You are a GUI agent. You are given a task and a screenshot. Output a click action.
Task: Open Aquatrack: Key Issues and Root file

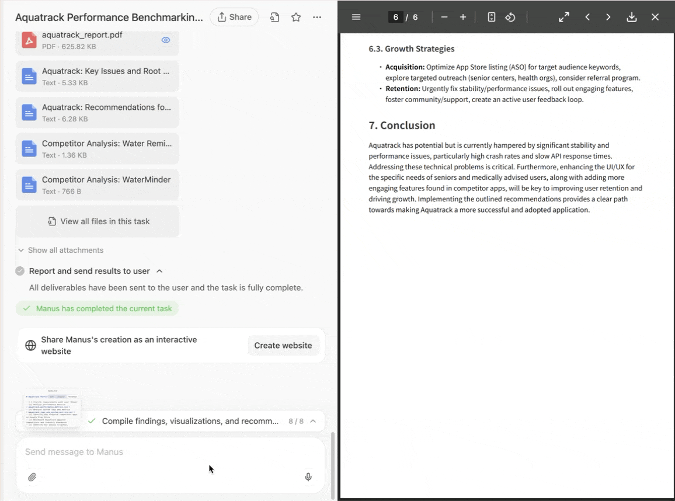98,76
